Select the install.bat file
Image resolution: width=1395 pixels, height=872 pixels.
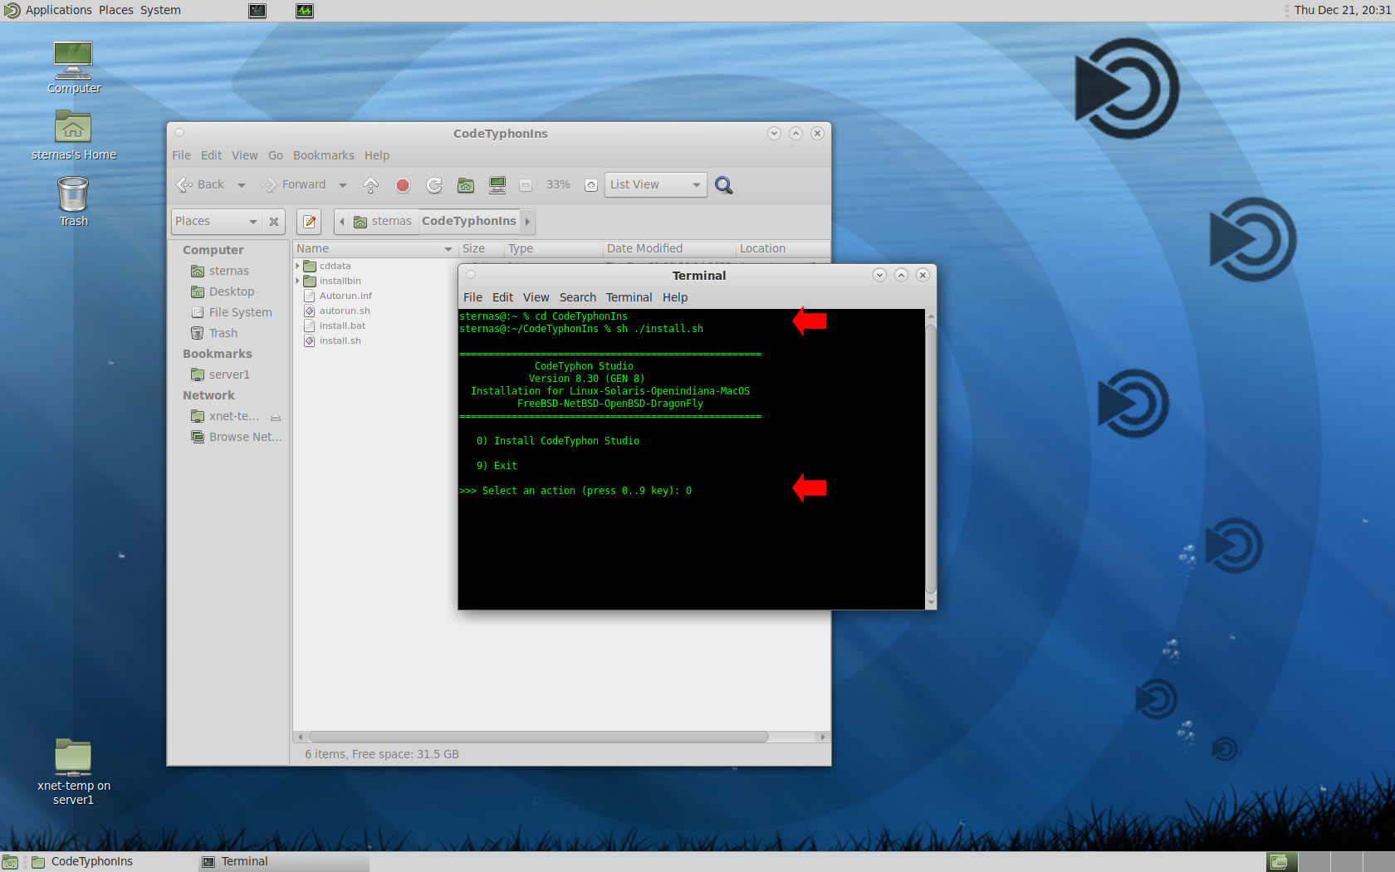(342, 326)
